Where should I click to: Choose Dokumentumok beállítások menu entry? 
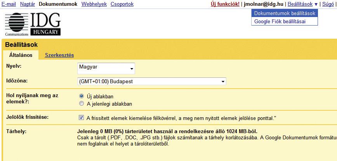285,13
